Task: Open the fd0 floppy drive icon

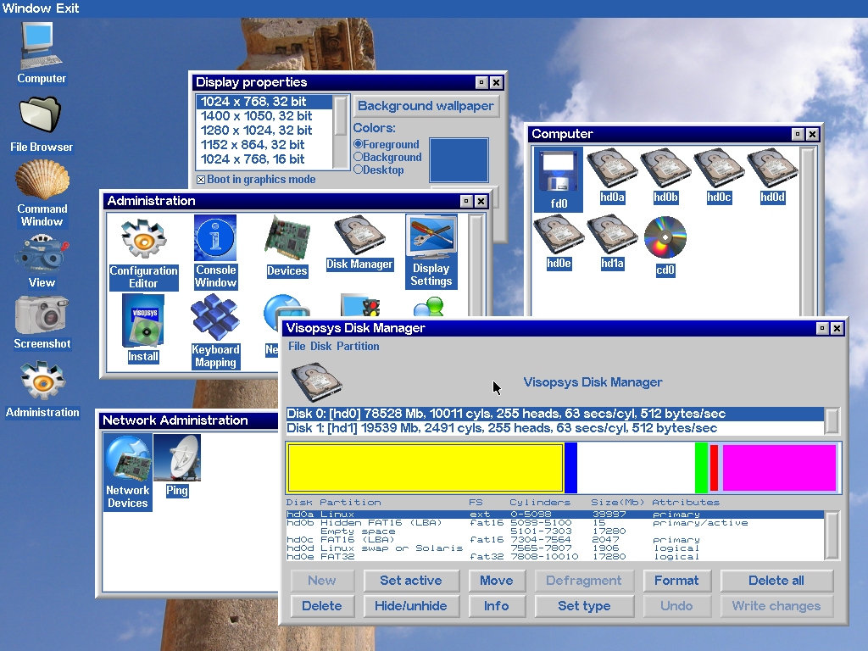Action: click(559, 180)
